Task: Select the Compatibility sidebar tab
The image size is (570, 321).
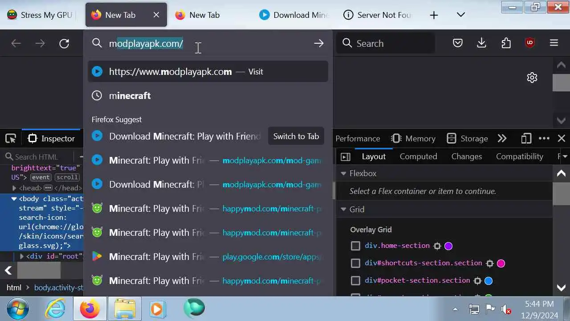Action: [519, 156]
